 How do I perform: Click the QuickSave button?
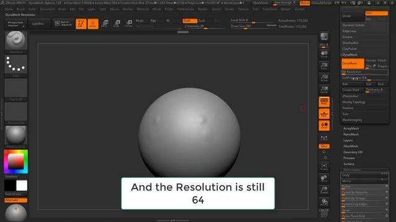click(x=260, y=3)
